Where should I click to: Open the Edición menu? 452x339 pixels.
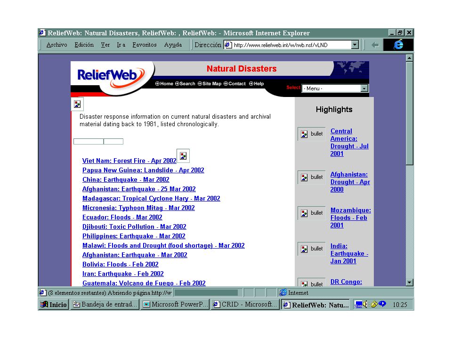click(x=84, y=45)
